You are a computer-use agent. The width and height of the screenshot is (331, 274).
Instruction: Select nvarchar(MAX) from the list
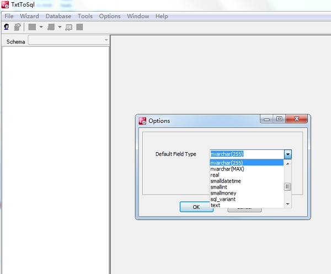[x=247, y=169]
